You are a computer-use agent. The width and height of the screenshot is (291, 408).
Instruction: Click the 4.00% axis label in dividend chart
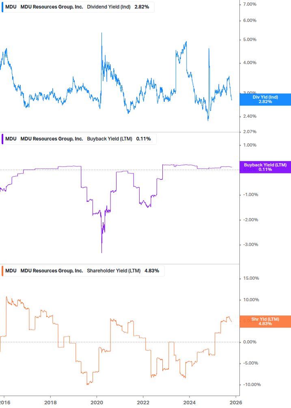point(250,63)
